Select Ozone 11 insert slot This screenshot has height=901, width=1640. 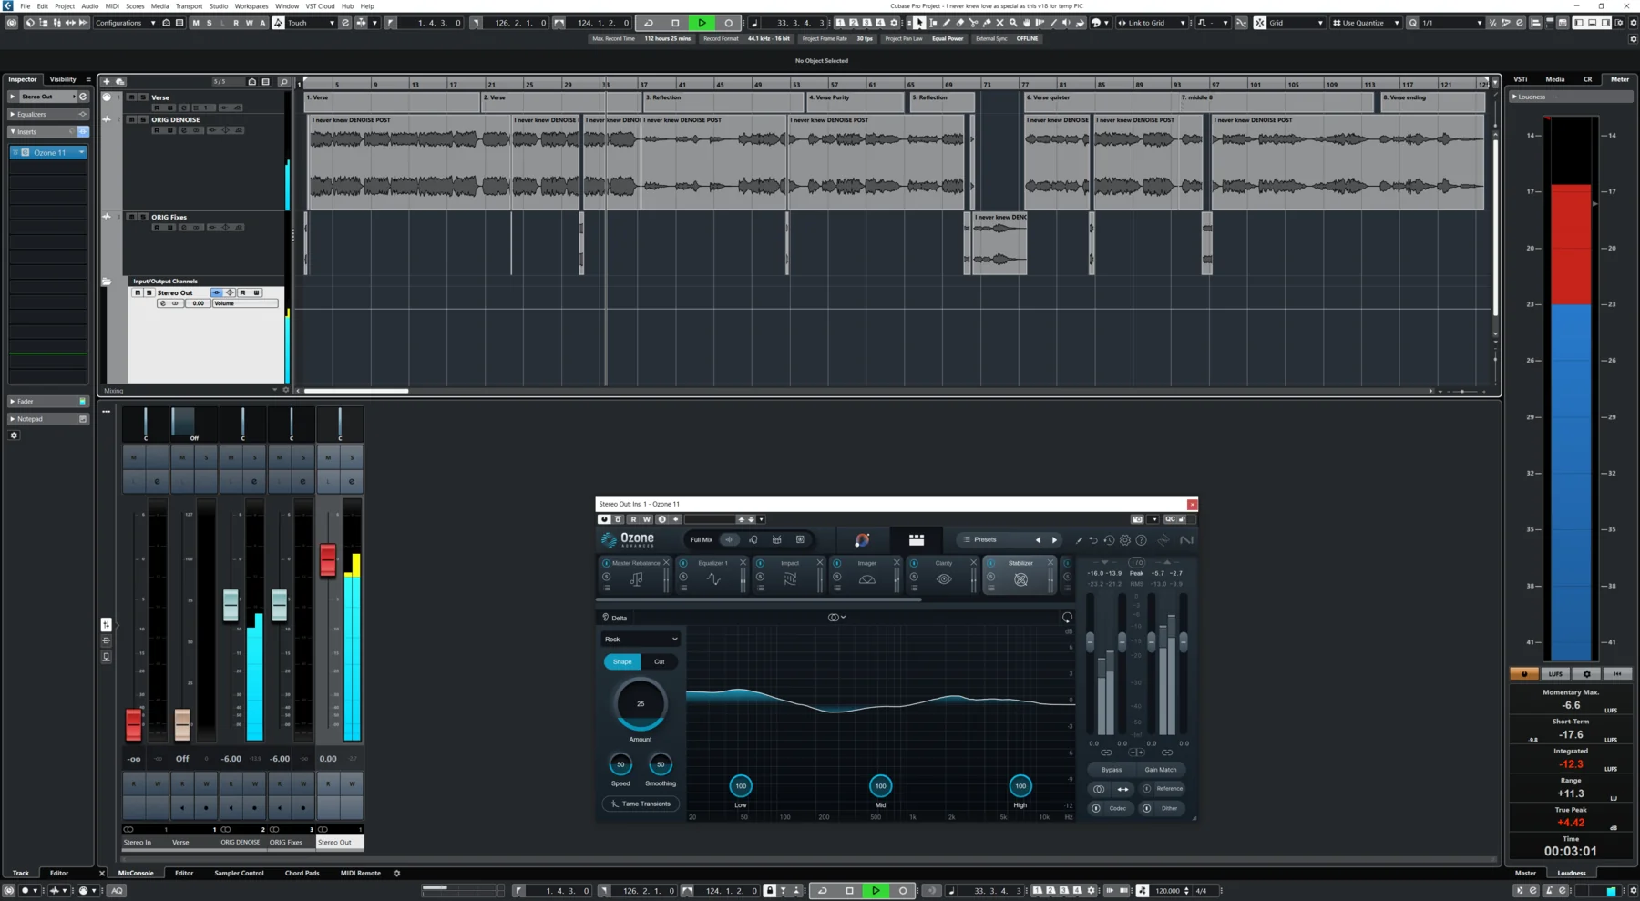(x=48, y=152)
